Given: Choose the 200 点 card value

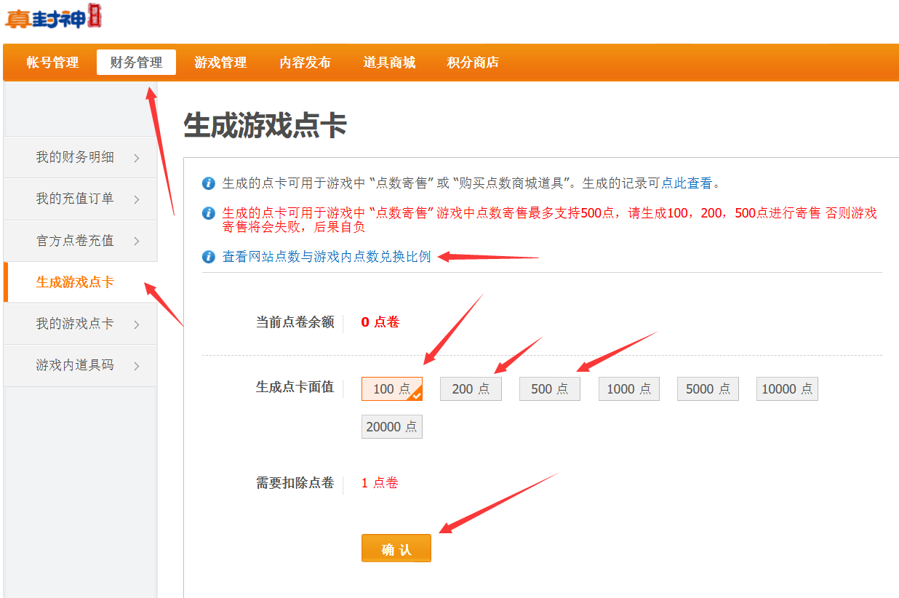Looking at the screenshot, I should pyautogui.click(x=471, y=389).
